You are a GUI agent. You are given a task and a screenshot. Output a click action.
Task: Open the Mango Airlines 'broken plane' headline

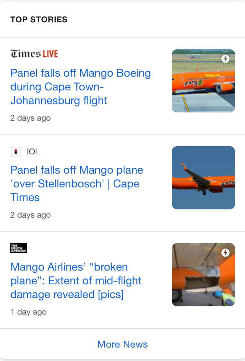click(x=76, y=281)
